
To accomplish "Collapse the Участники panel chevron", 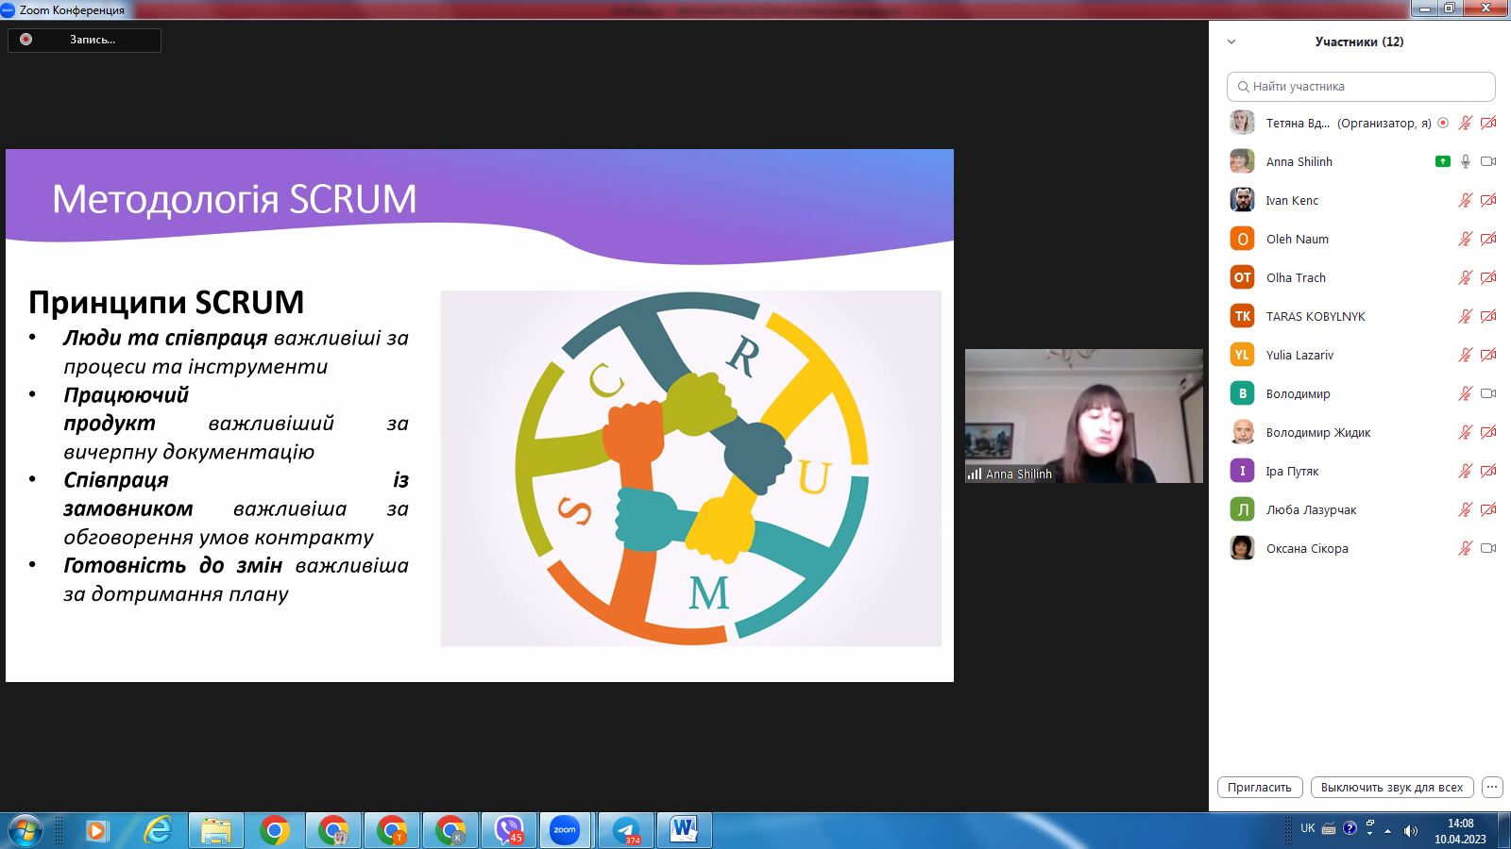I will point(1231,42).
